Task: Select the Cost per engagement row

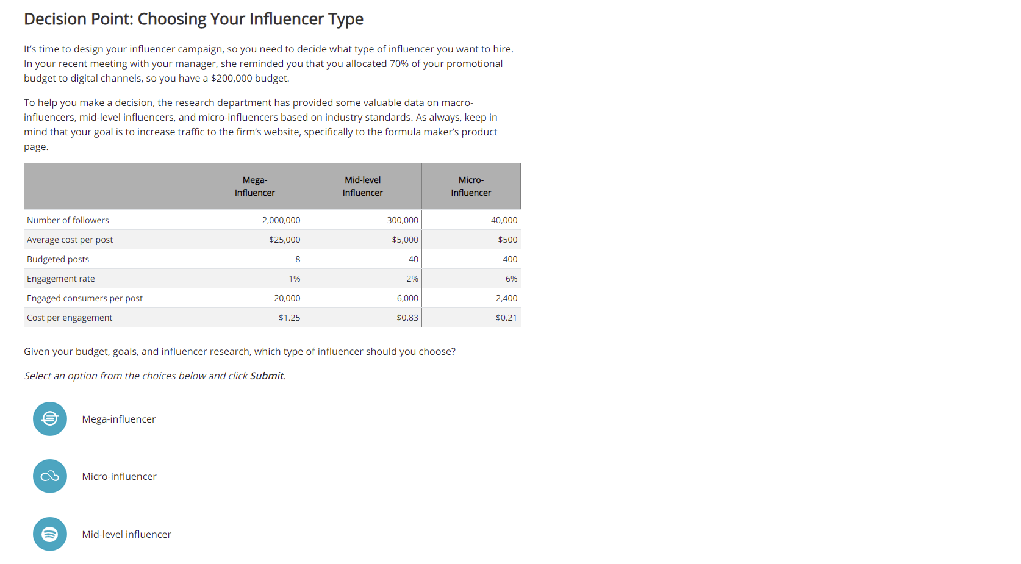Action: 69,317
